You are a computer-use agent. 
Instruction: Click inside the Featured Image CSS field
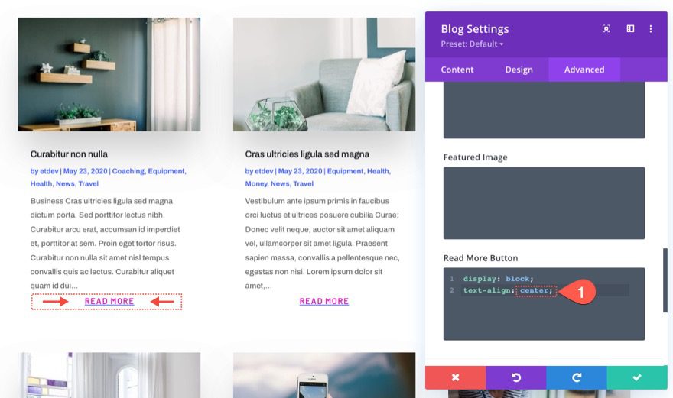[x=544, y=203]
